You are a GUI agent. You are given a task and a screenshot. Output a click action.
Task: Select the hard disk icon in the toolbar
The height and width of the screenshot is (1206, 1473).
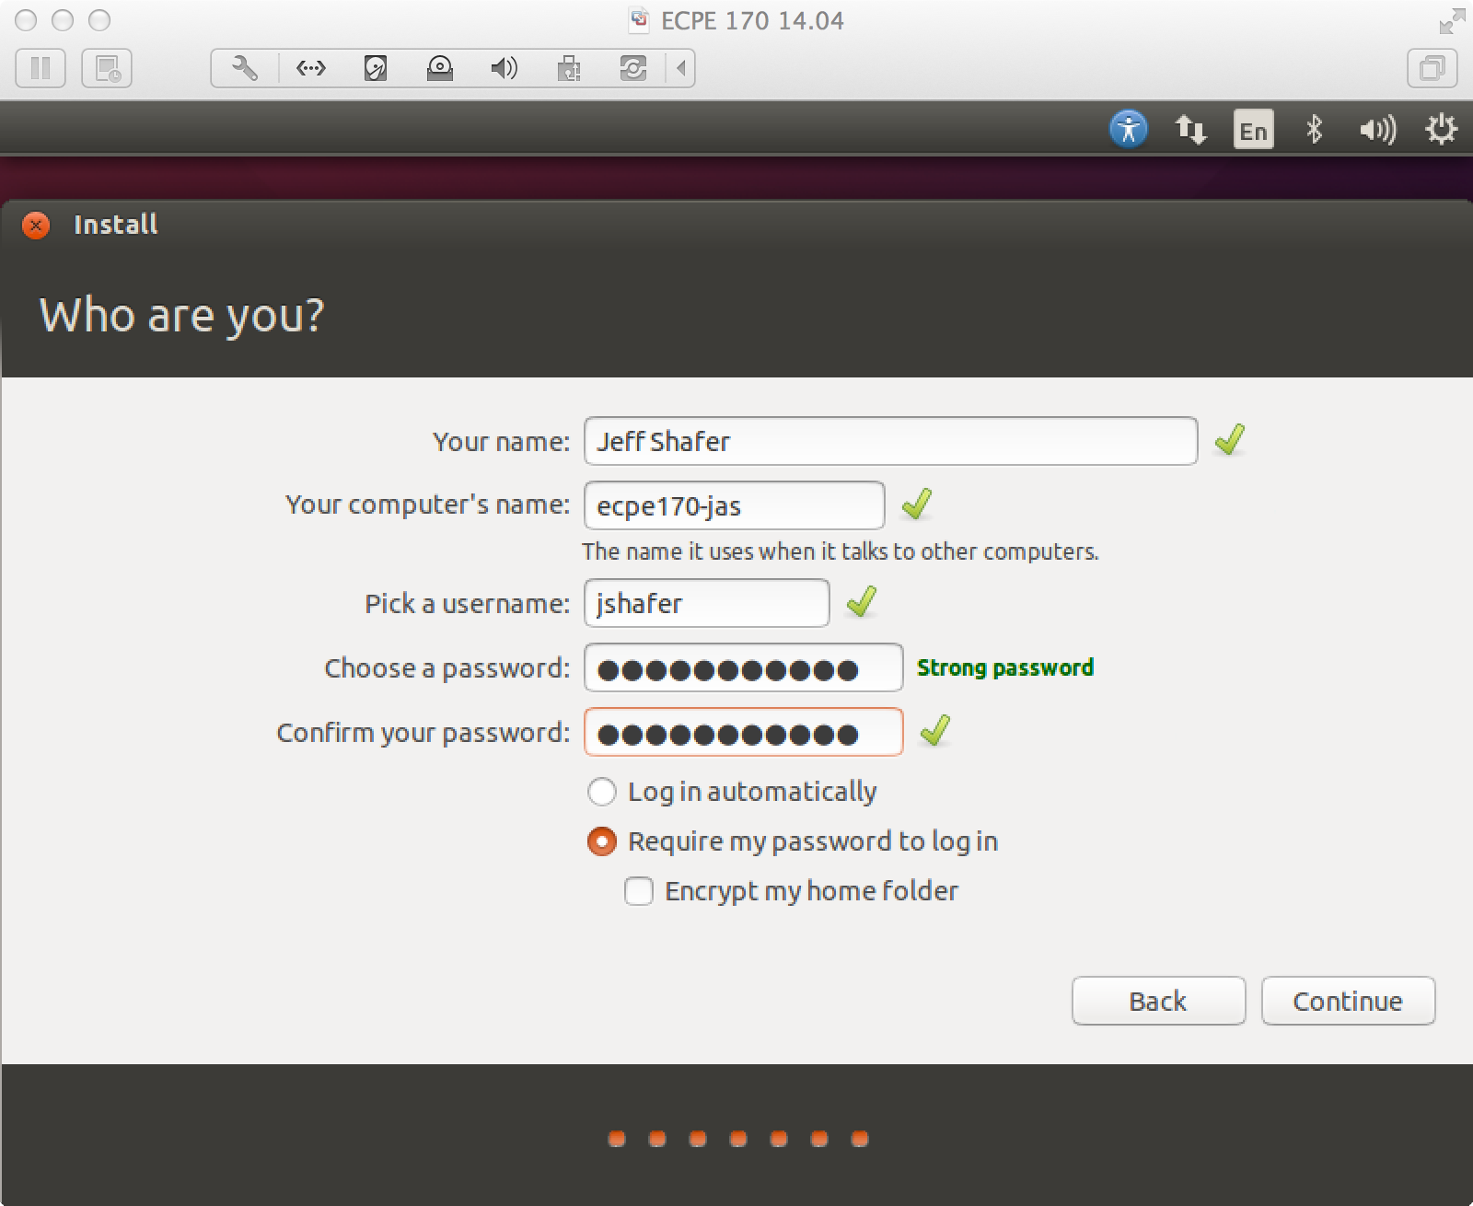coord(375,67)
